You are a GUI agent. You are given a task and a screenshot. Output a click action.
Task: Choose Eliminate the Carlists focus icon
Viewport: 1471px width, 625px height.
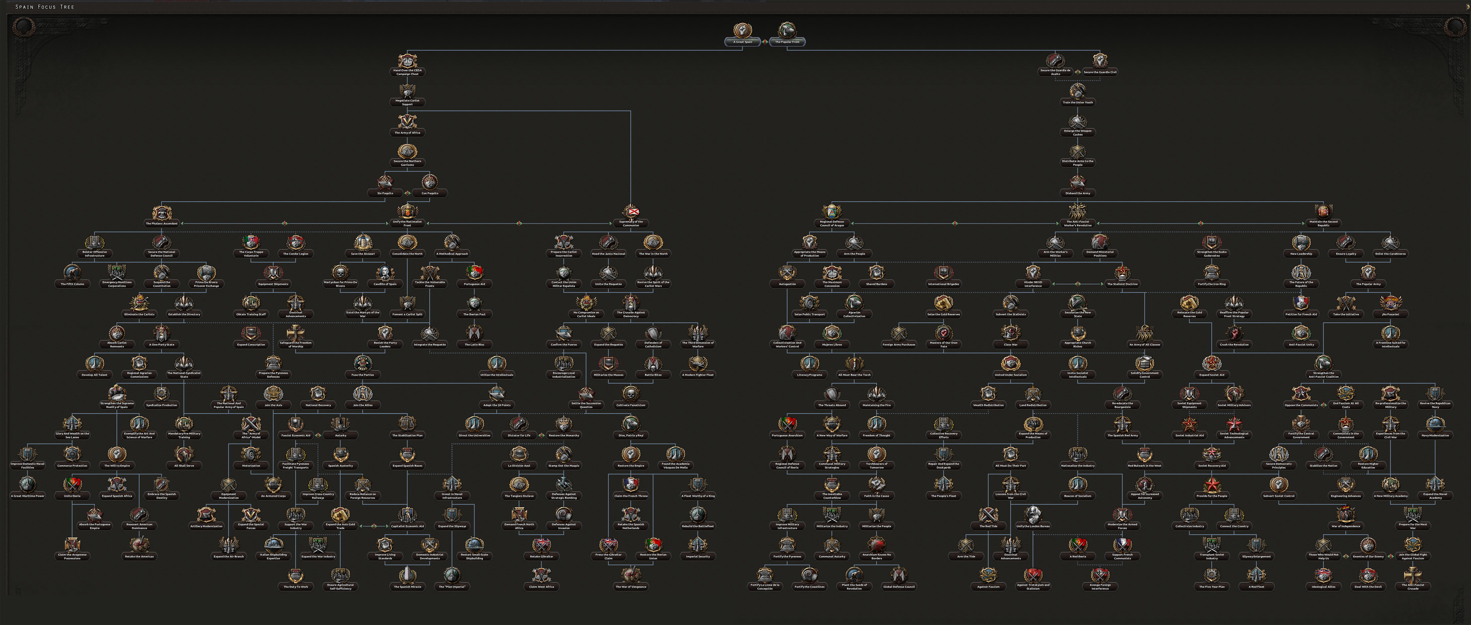click(x=139, y=303)
